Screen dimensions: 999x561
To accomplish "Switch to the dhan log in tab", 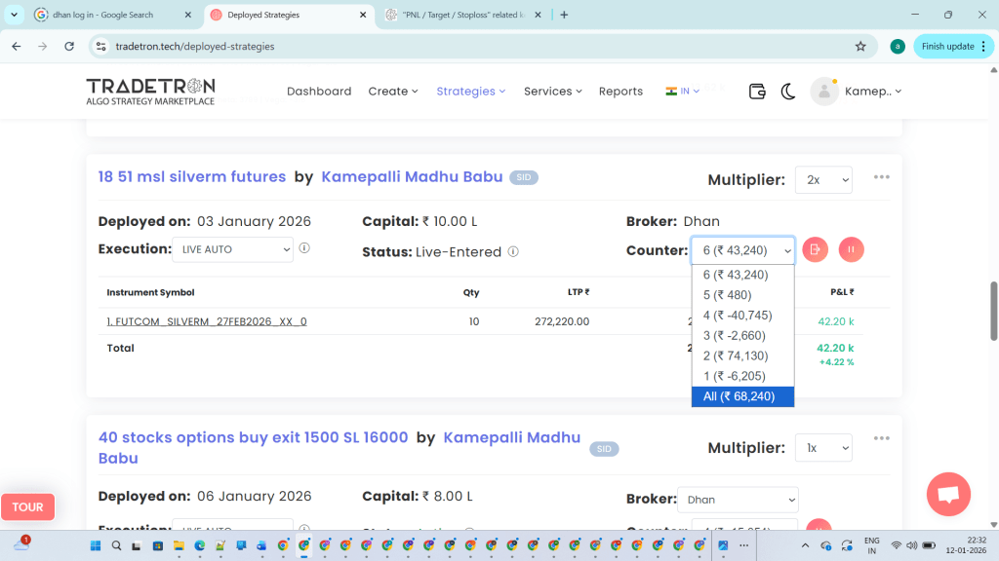I will click(107, 16).
